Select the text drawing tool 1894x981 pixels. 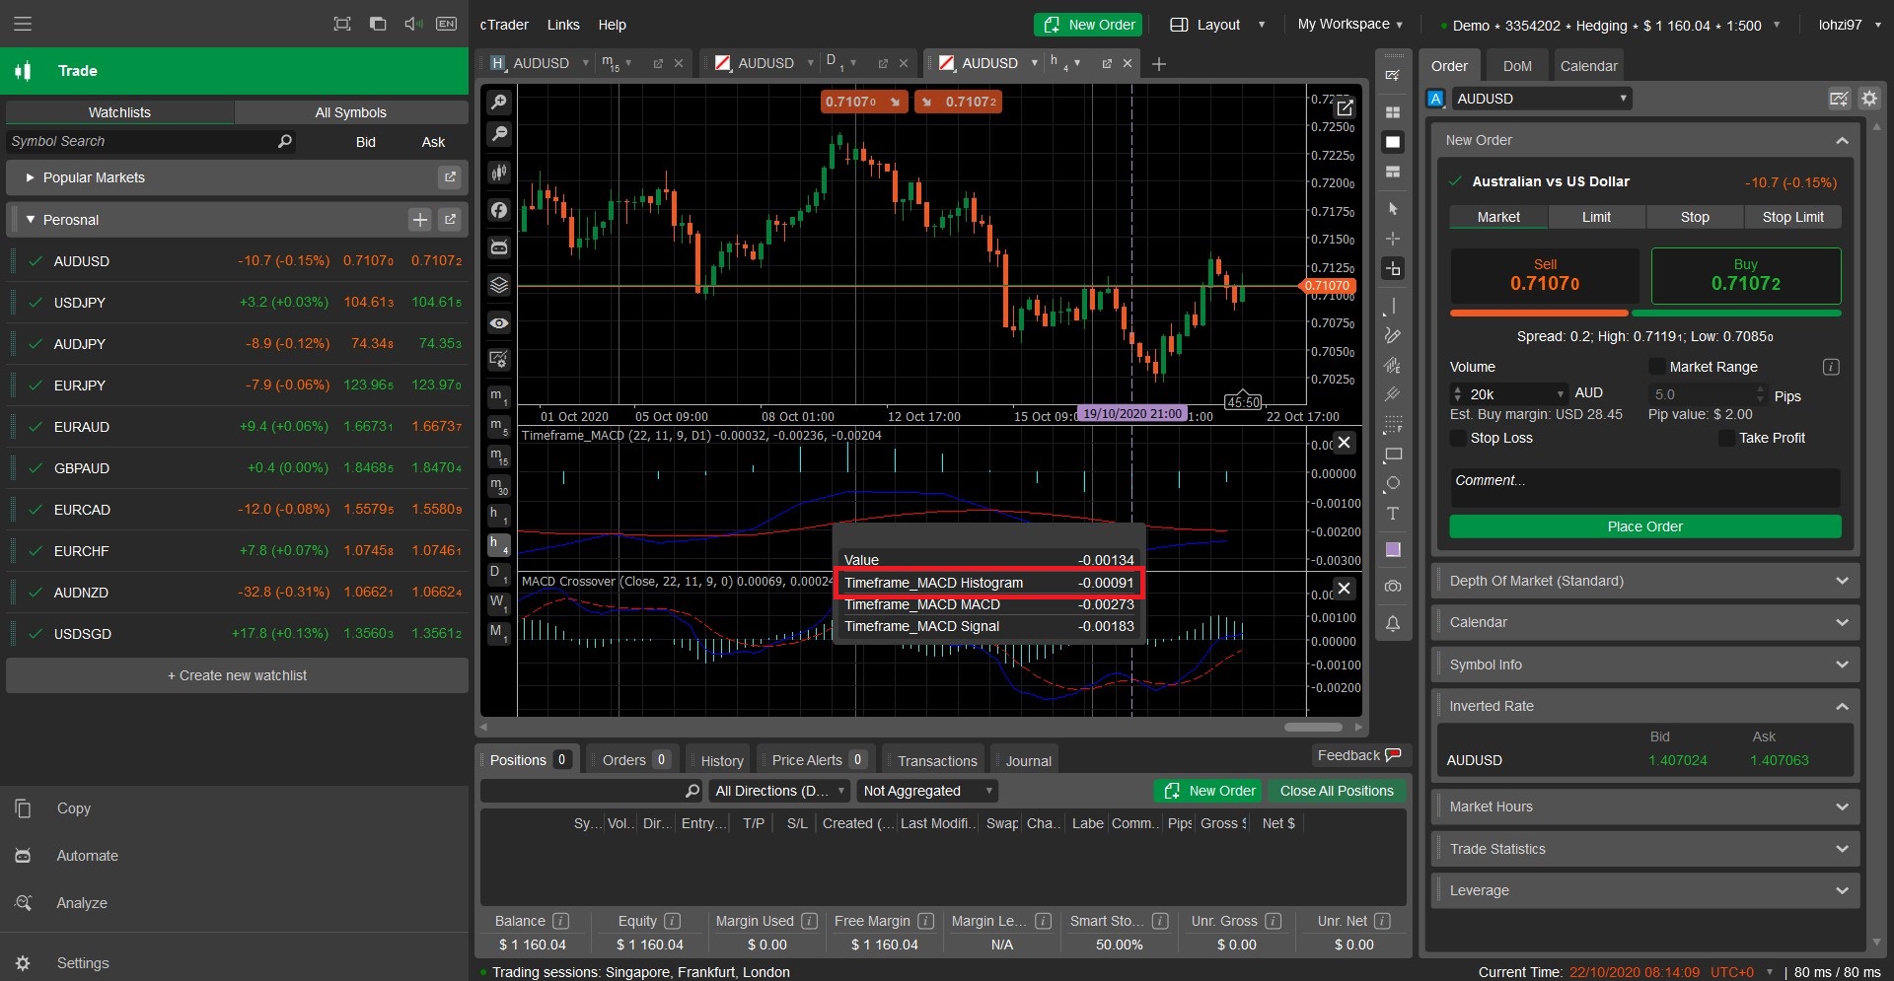coord(1393,514)
